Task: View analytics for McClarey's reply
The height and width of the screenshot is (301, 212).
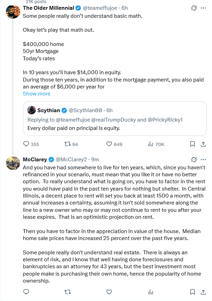Action: pyautogui.click(x=151, y=292)
